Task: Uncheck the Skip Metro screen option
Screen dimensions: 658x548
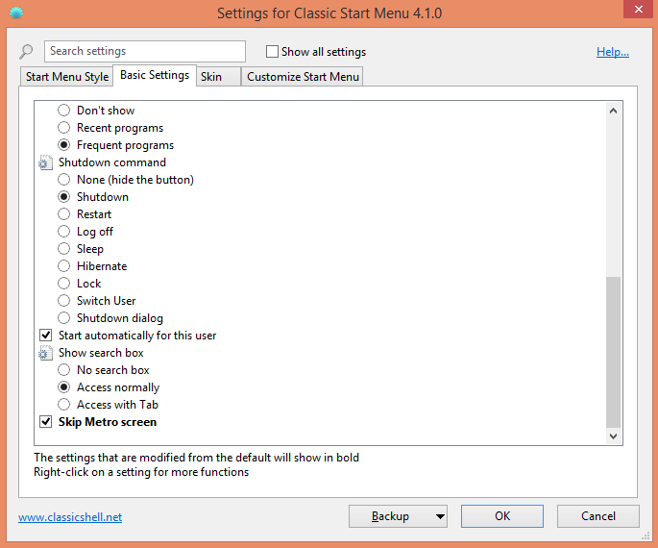Action: tap(46, 422)
